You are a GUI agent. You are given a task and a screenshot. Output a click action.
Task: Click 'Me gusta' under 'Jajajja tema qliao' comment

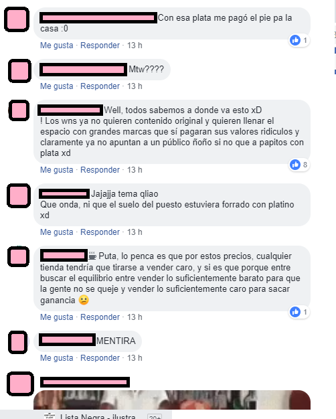point(57,232)
